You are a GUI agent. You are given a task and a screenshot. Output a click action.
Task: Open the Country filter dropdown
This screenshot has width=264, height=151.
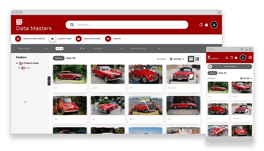pos(108,49)
